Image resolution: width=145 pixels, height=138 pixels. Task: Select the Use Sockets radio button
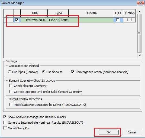pyautogui.click(x=43, y=72)
